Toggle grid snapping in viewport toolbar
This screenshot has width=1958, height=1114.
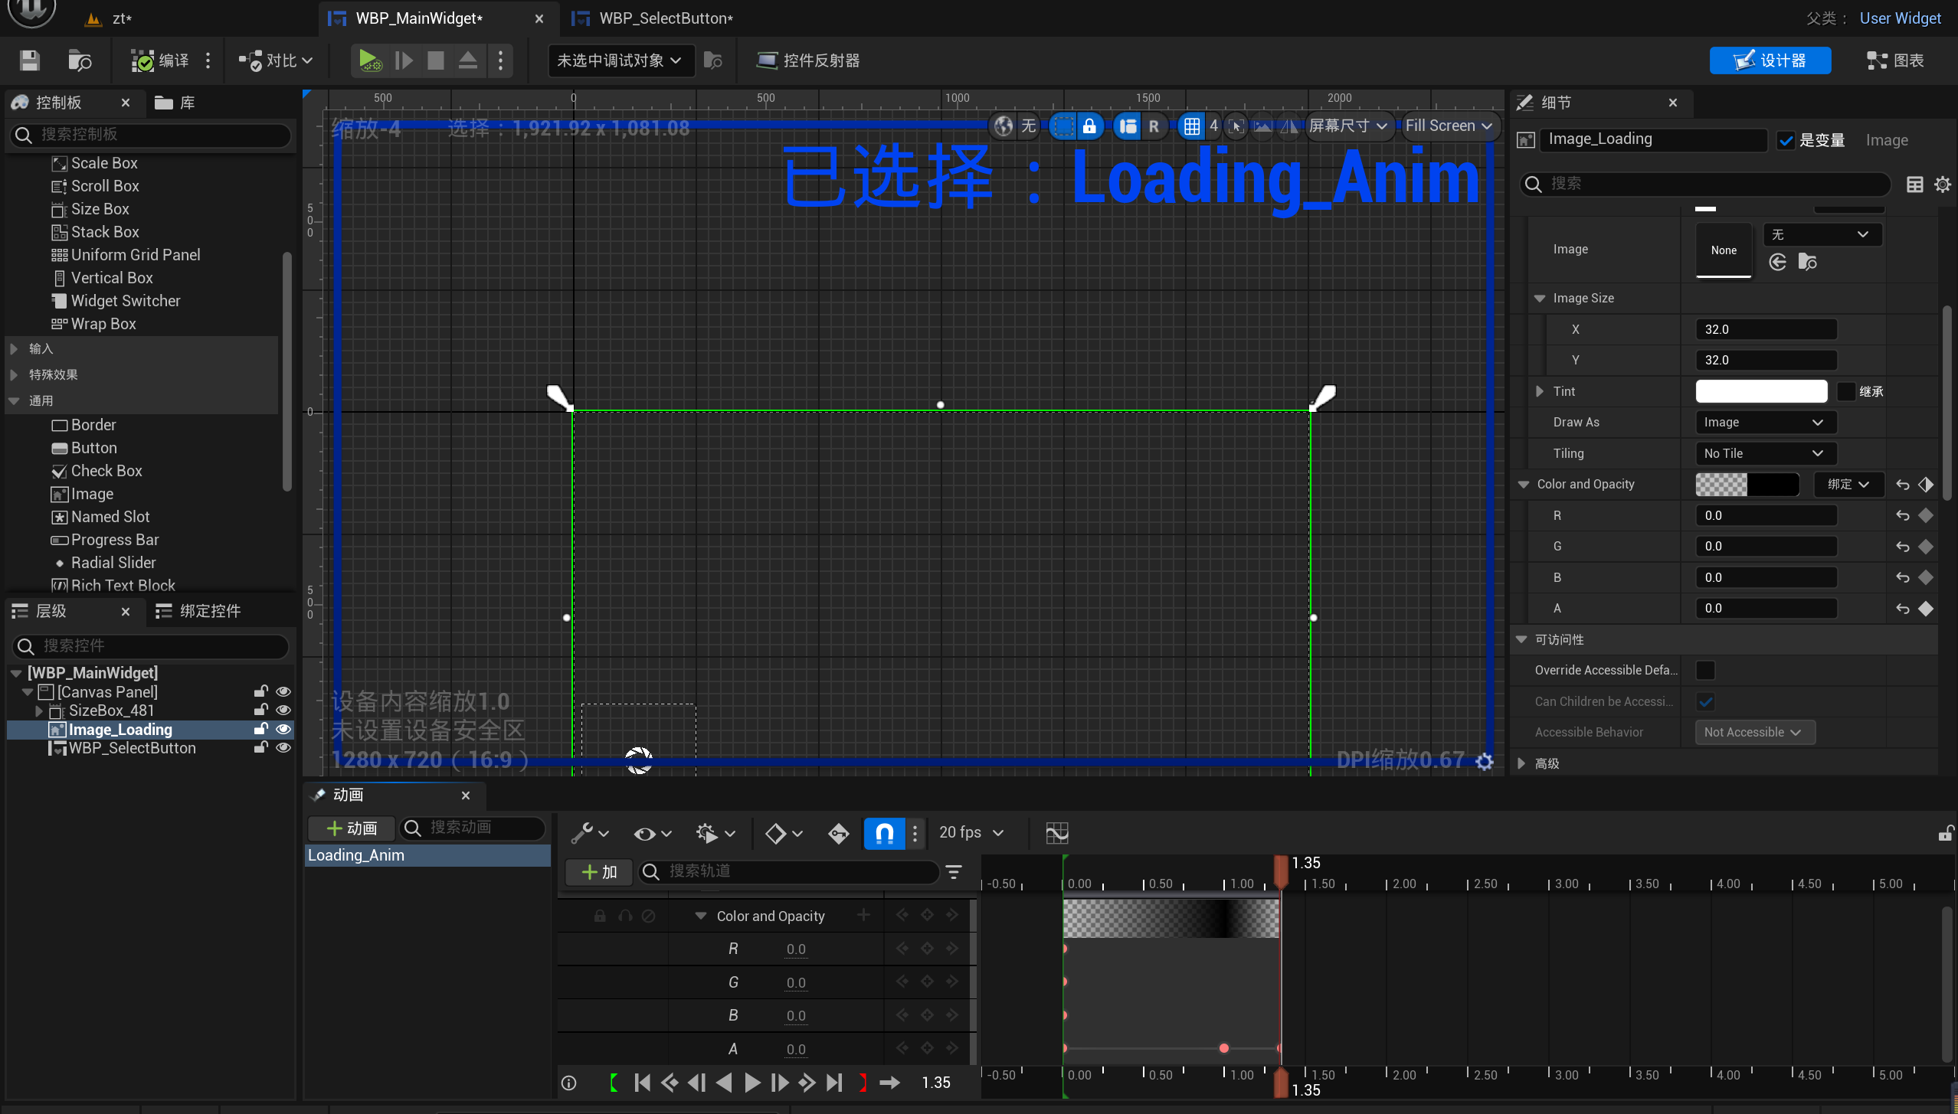pyautogui.click(x=1192, y=126)
